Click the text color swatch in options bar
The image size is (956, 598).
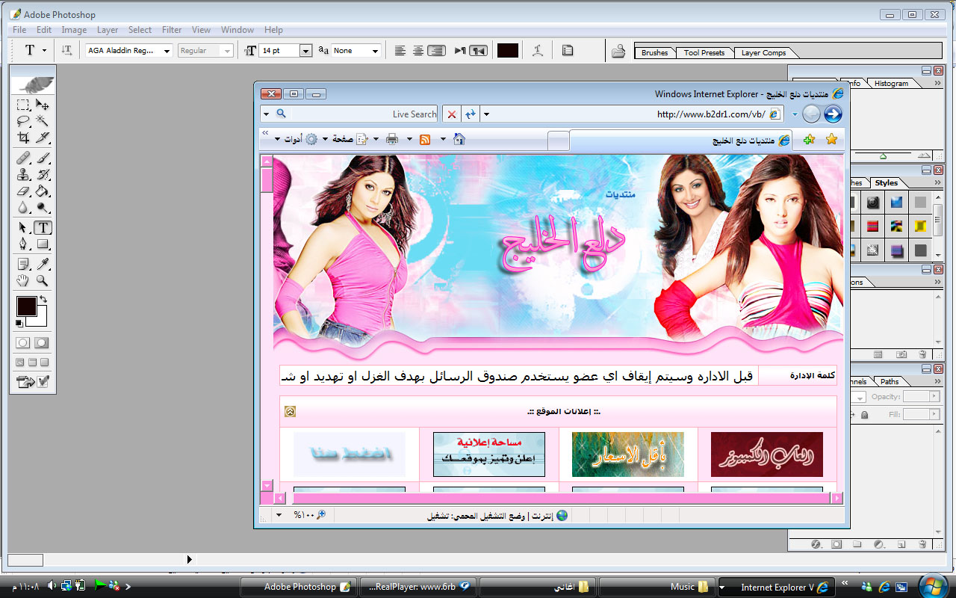click(x=508, y=50)
